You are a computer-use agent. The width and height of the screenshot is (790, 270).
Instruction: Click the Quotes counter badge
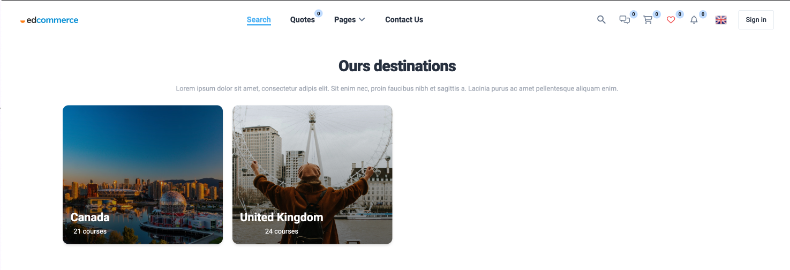coord(319,13)
